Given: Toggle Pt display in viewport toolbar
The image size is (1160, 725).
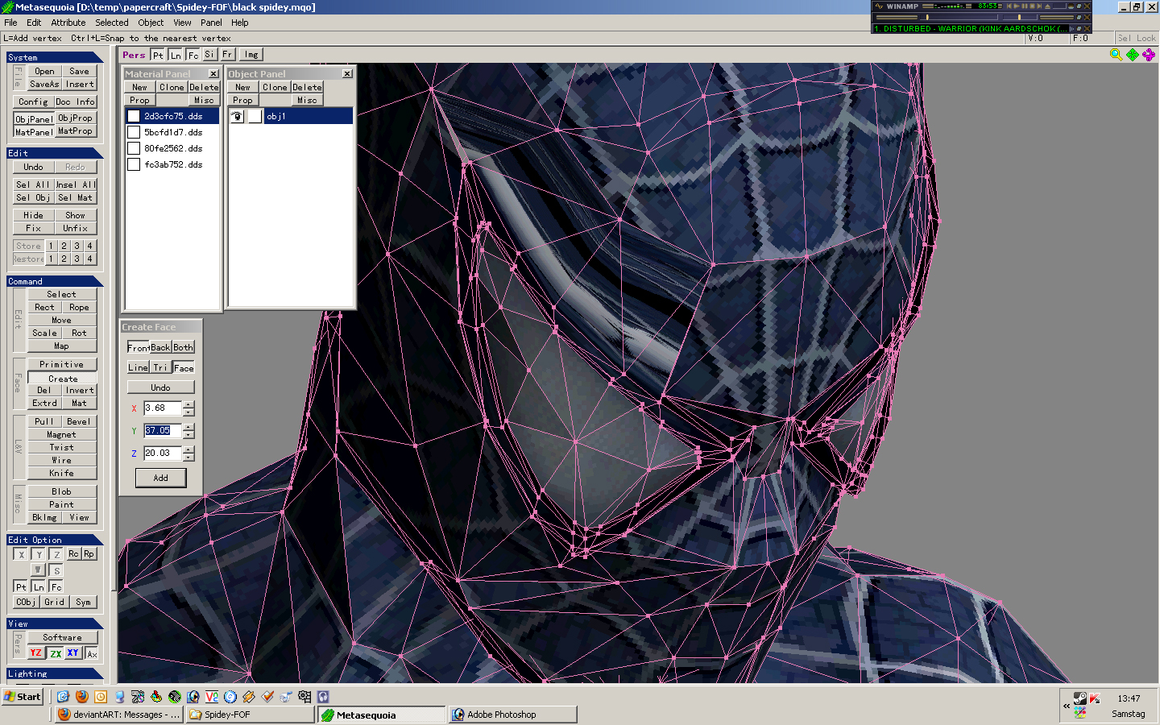Looking at the screenshot, I should click(x=158, y=55).
